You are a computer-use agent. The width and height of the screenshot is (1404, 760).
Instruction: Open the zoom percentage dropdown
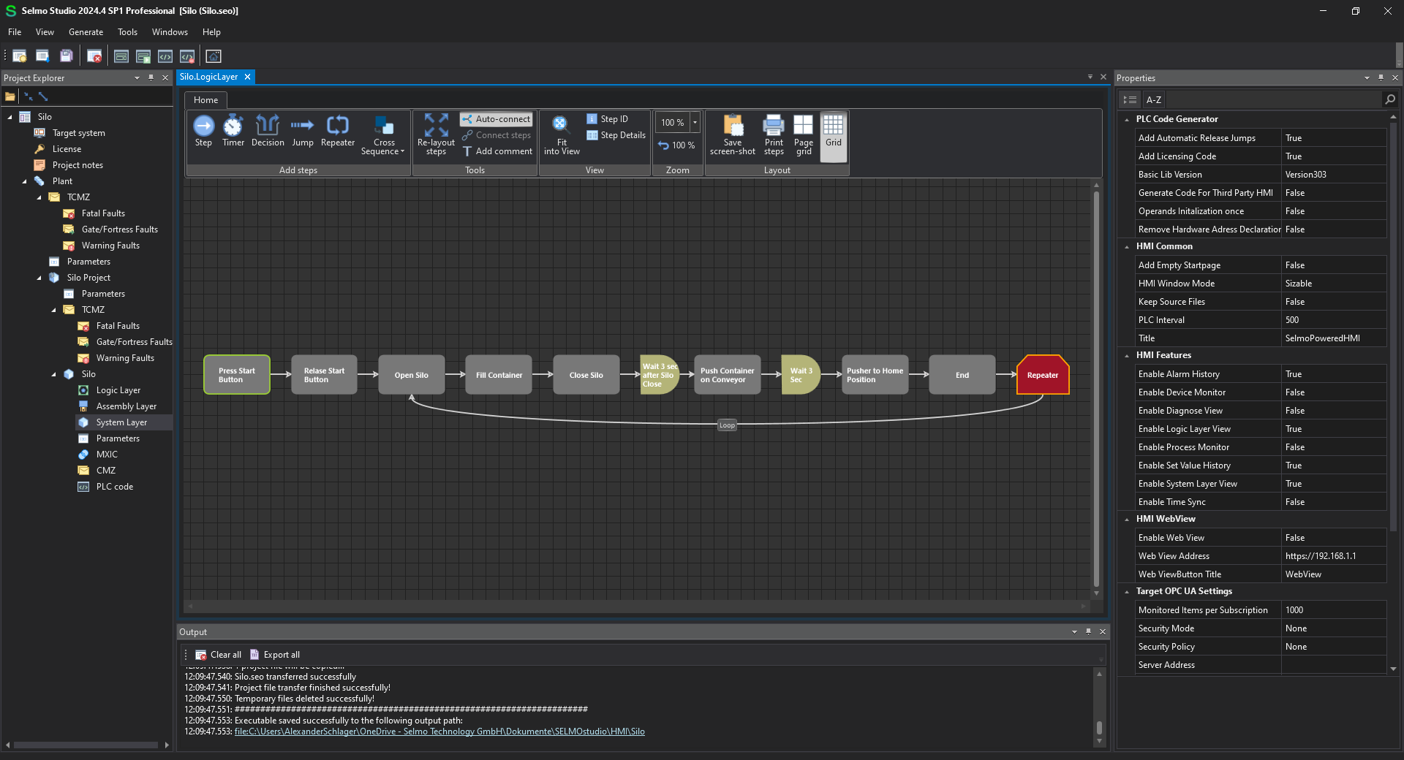click(695, 122)
